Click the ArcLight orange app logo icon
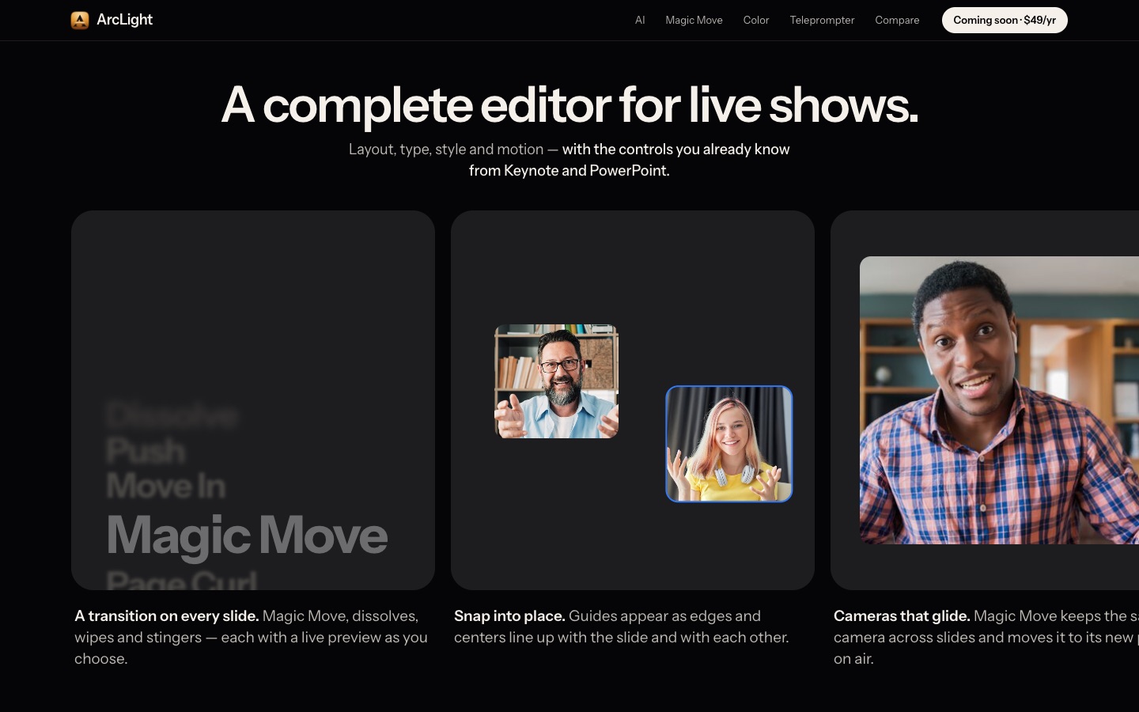 (80, 20)
